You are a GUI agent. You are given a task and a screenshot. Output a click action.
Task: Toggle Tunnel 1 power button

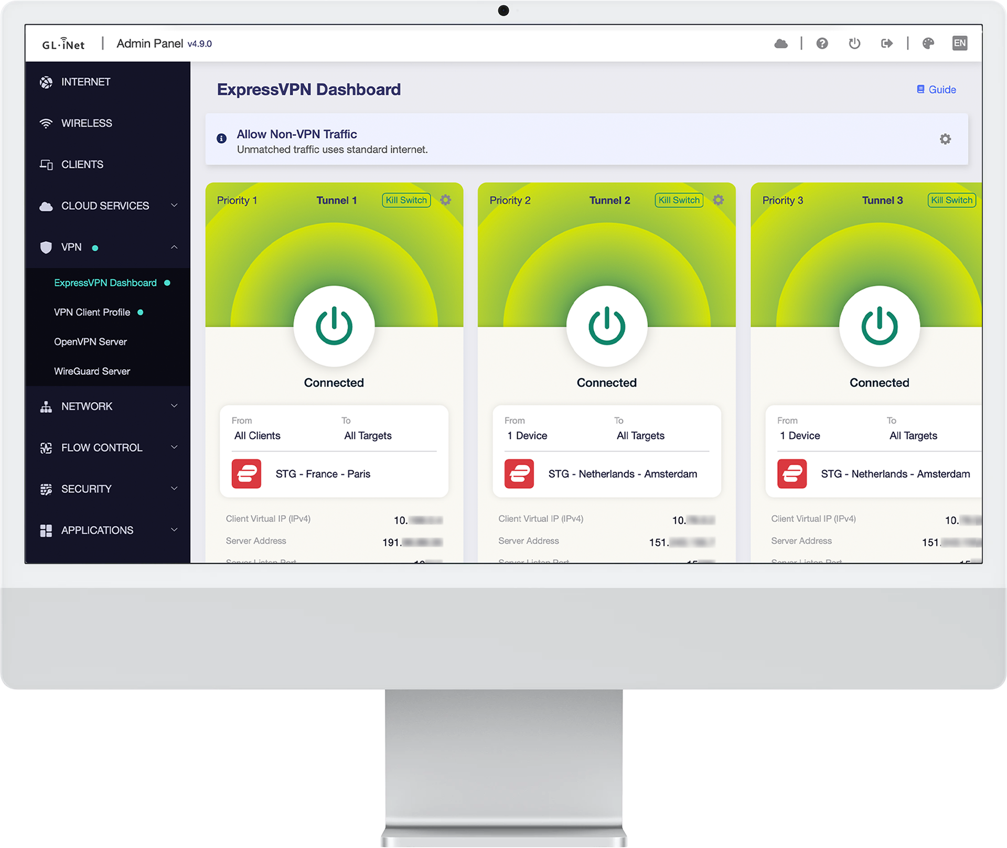(x=334, y=326)
